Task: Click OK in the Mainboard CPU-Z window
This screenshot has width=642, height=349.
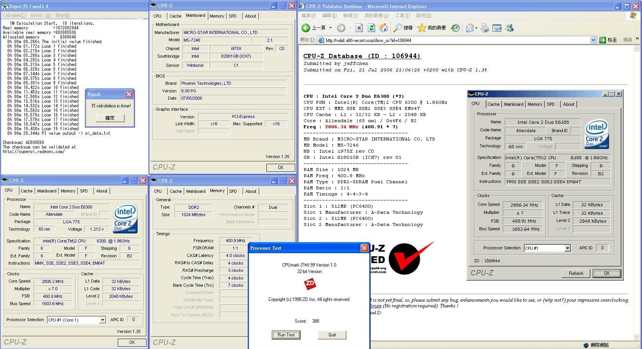Action: coord(281,168)
